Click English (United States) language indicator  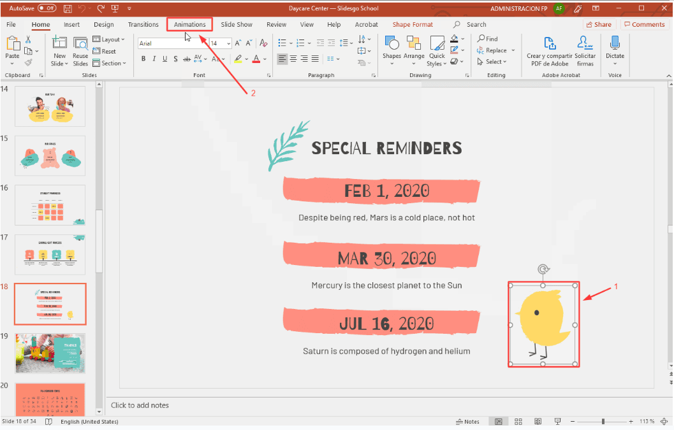(x=89, y=422)
